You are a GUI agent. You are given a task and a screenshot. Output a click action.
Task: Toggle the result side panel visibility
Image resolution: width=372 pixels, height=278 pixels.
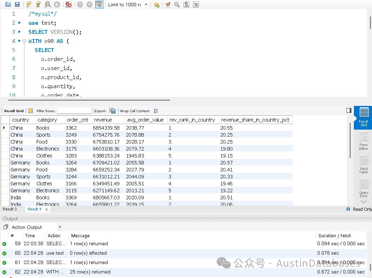349,110
